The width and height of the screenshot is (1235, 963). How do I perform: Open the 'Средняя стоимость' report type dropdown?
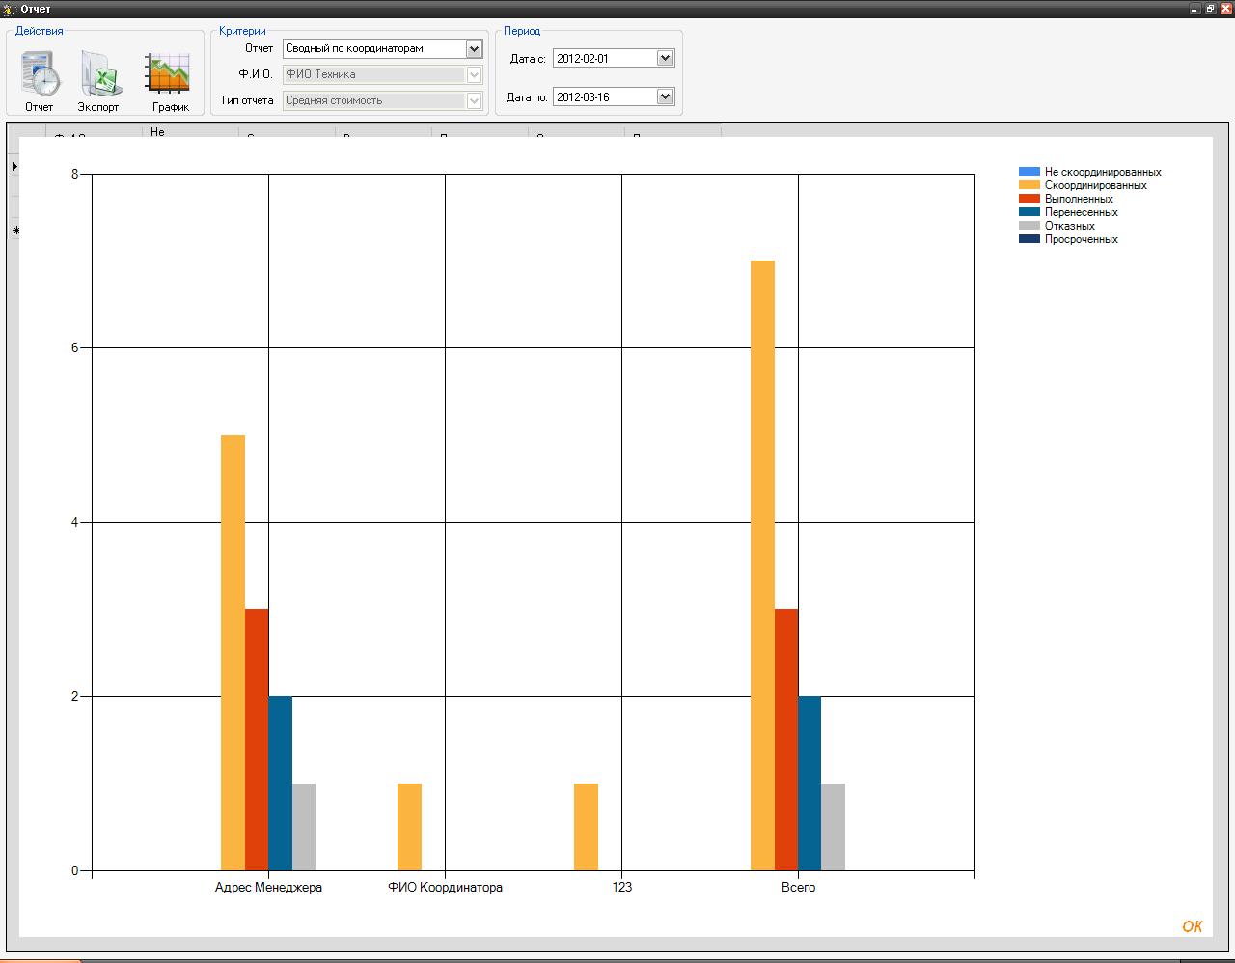tap(474, 100)
